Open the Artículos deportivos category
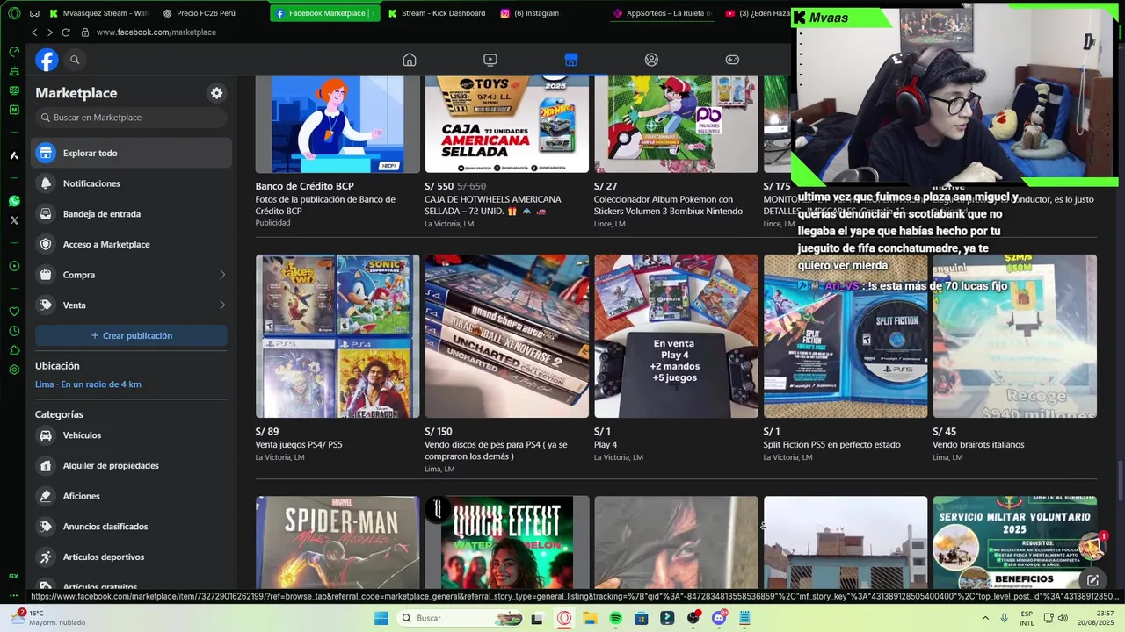 (132, 557)
